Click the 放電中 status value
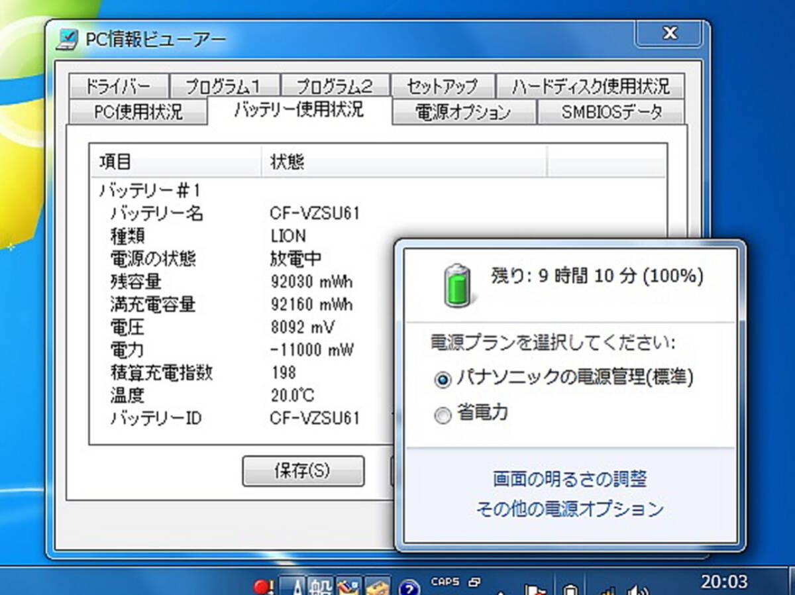Image resolution: width=795 pixels, height=595 pixels. point(296,258)
